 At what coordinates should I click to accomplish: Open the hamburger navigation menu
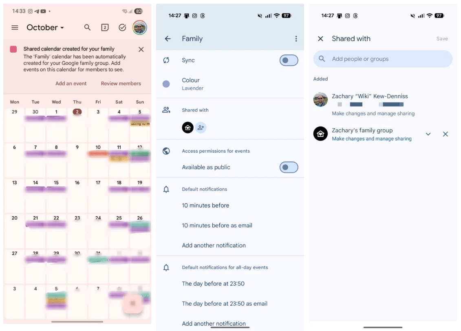[15, 28]
